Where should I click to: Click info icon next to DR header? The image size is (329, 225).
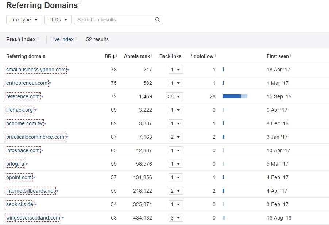point(116,55)
